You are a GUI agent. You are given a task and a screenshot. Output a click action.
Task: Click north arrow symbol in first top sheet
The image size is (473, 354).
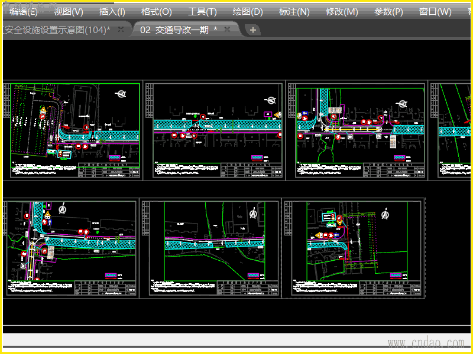(x=121, y=94)
